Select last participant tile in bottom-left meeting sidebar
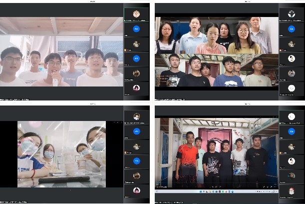Screen dimensions: 305x204 click(x=136, y=190)
